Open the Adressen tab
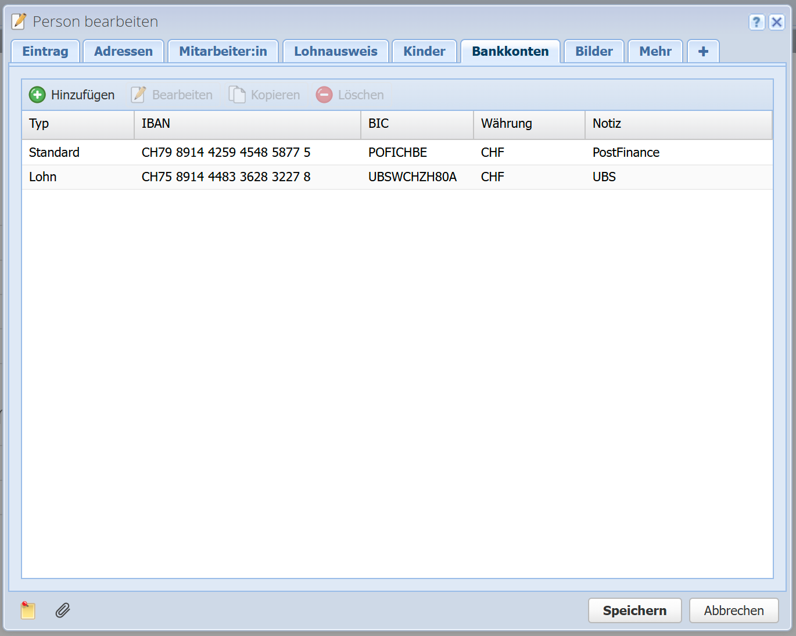 (x=123, y=51)
